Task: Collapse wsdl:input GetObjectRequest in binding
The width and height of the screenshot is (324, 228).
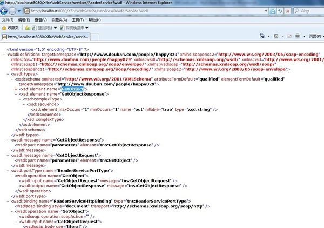Action: click(16, 222)
